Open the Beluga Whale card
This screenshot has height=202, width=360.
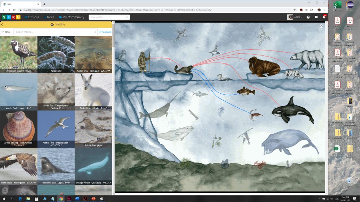(x=94, y=166)
